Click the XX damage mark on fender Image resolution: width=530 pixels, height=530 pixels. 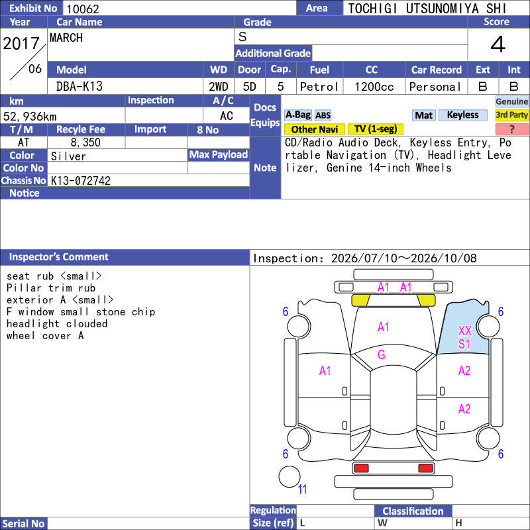pos(465,331)
